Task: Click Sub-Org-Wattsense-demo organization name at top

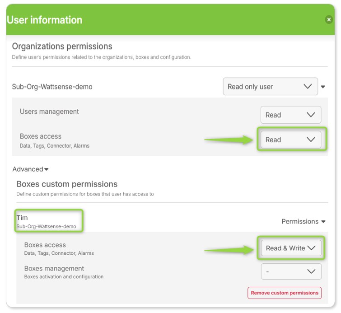Action: tap(52, 87)
